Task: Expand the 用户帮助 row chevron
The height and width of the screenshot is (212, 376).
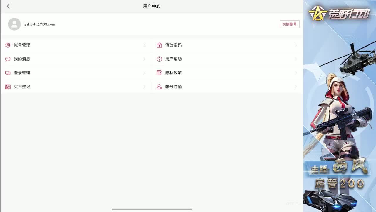Action: (296, 59)
